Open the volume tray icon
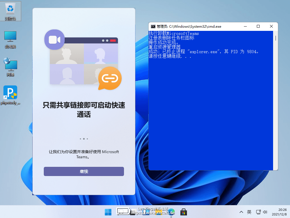 (265, 212)
